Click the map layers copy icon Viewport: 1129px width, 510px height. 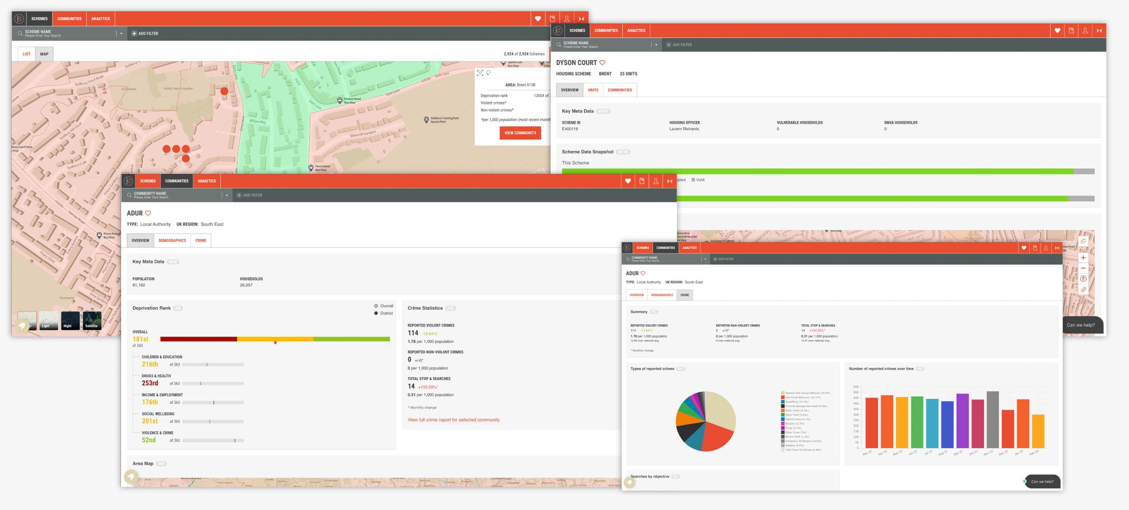pos(1083,241)
